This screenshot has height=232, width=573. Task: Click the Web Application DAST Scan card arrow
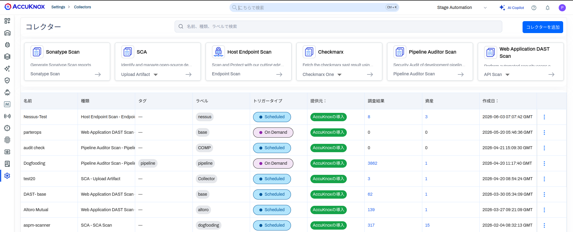tap(552, 74)
